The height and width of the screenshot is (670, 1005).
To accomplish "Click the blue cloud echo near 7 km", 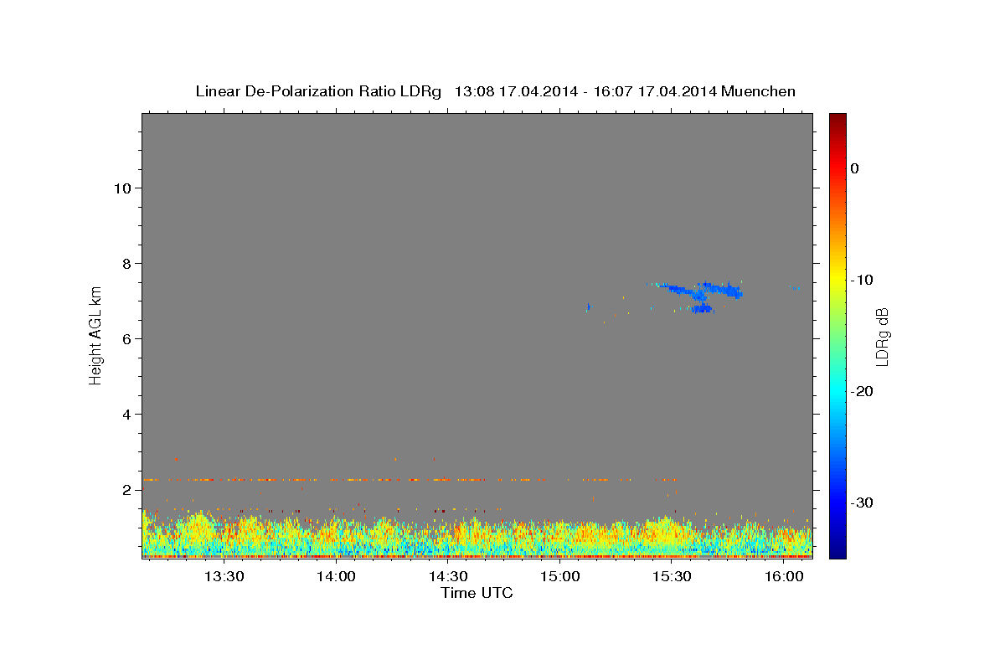I will (x=699, y=293).
